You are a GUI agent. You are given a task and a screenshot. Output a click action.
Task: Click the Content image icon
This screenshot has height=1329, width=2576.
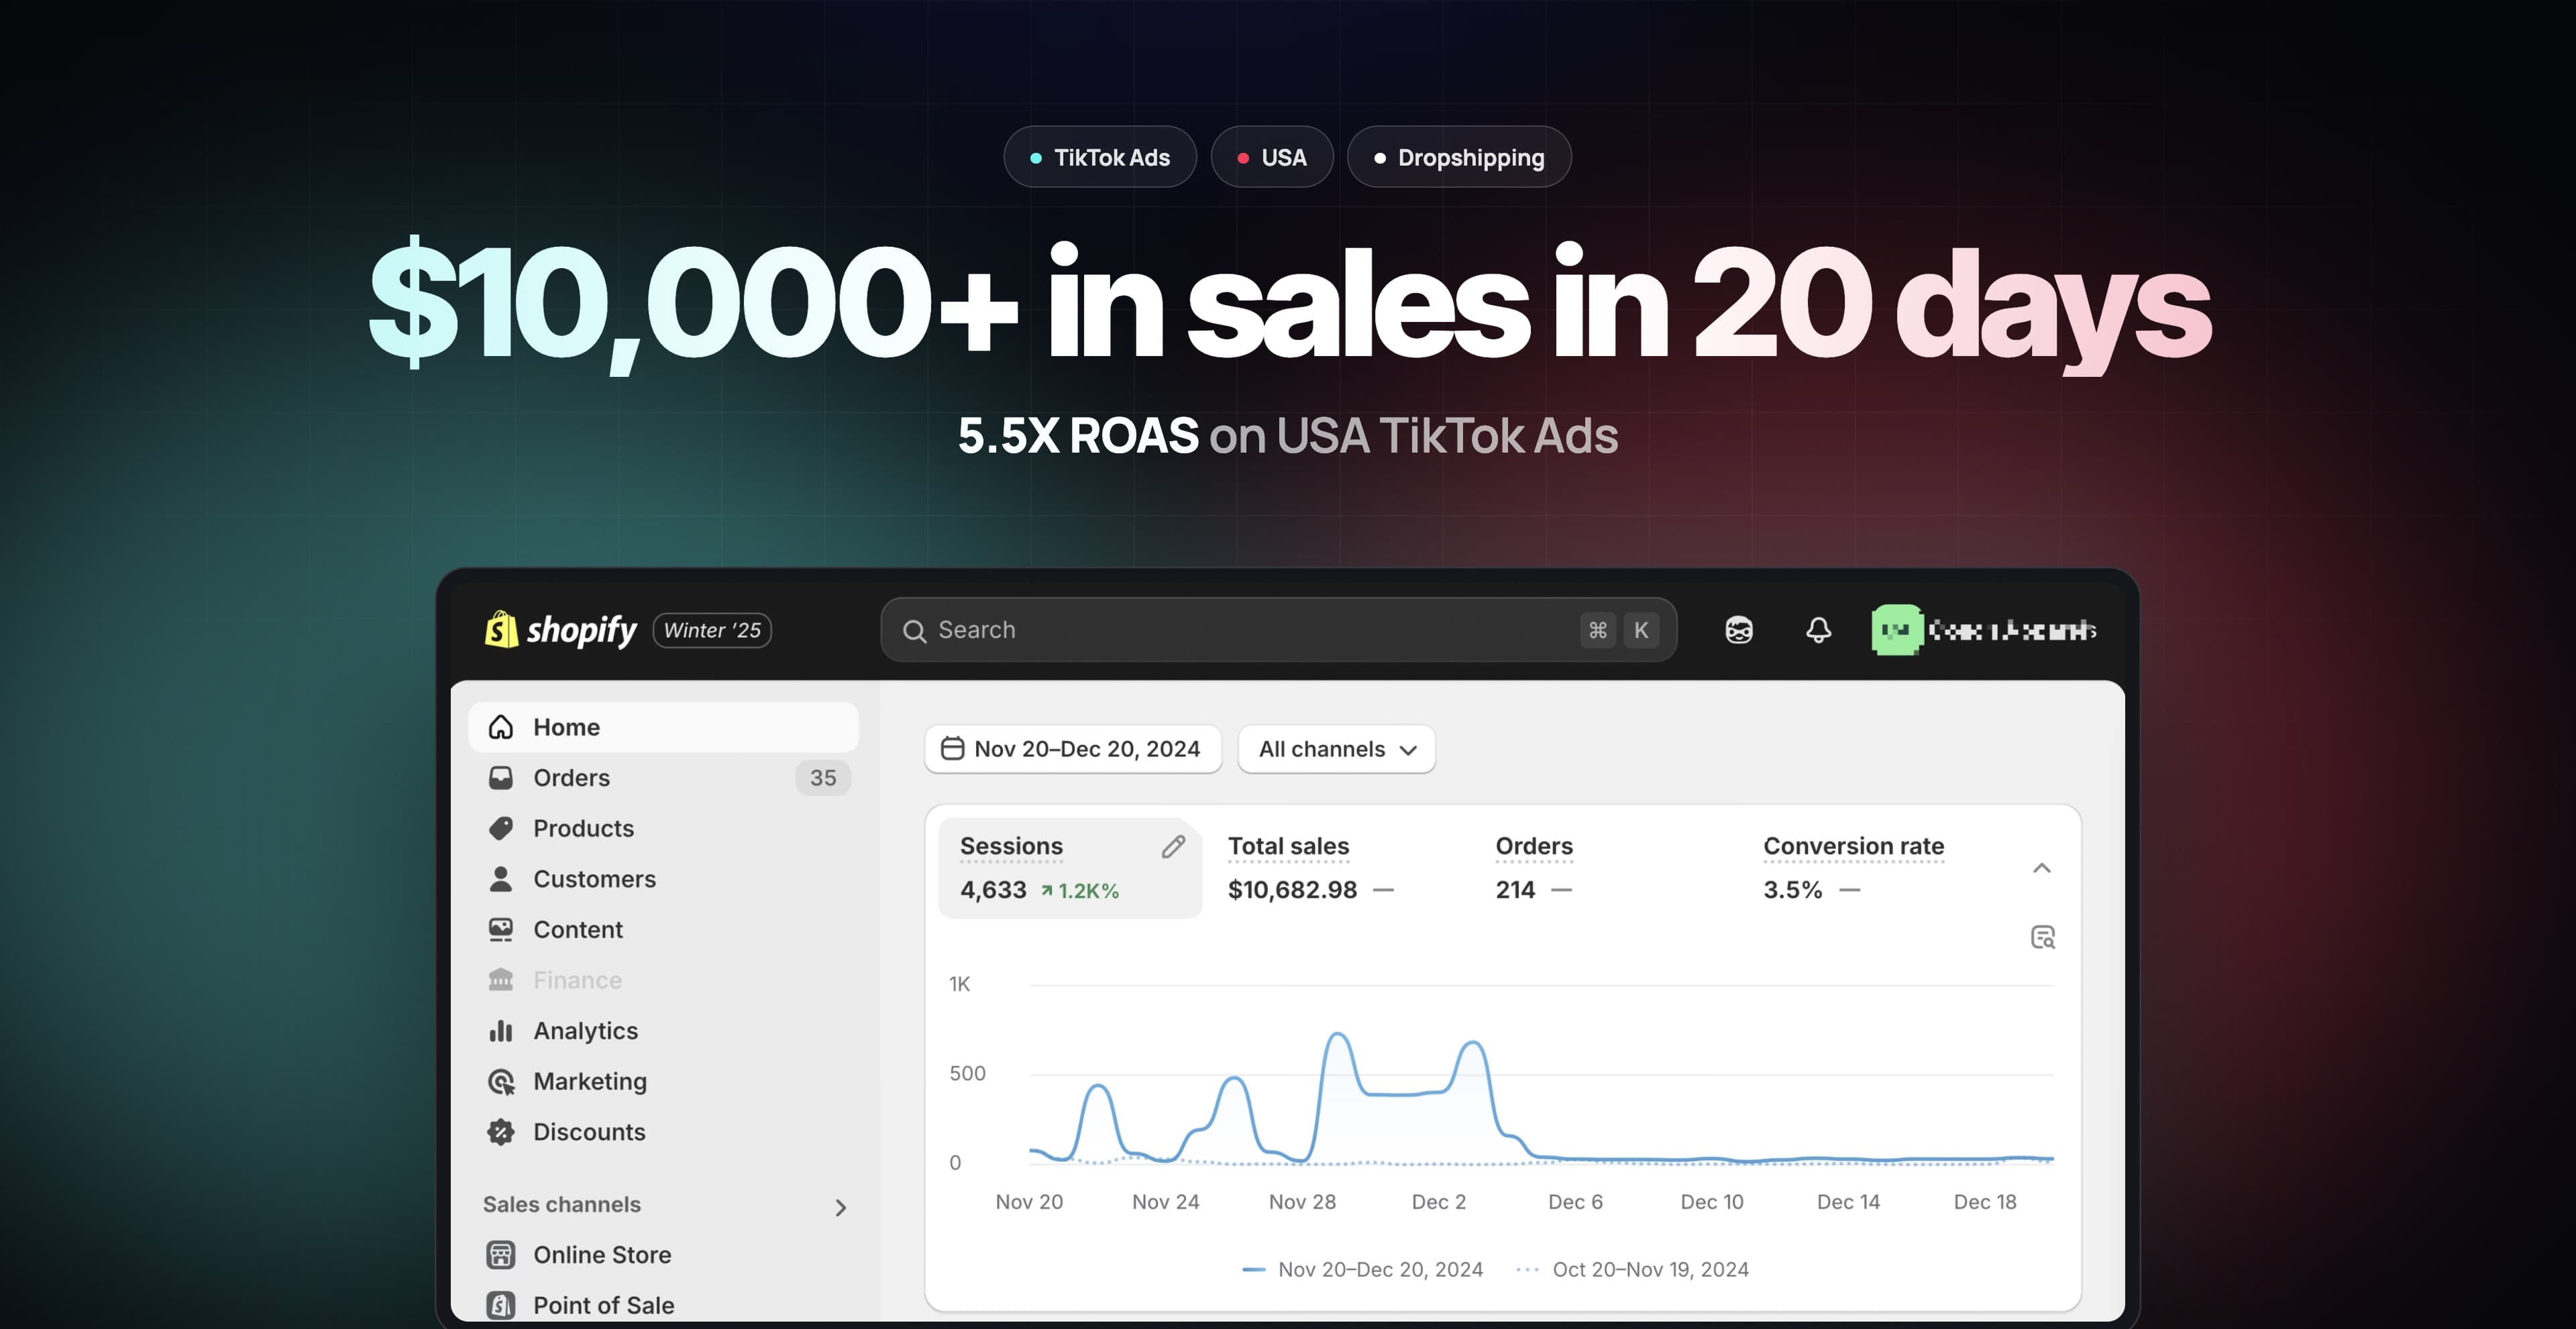(501, 930)
